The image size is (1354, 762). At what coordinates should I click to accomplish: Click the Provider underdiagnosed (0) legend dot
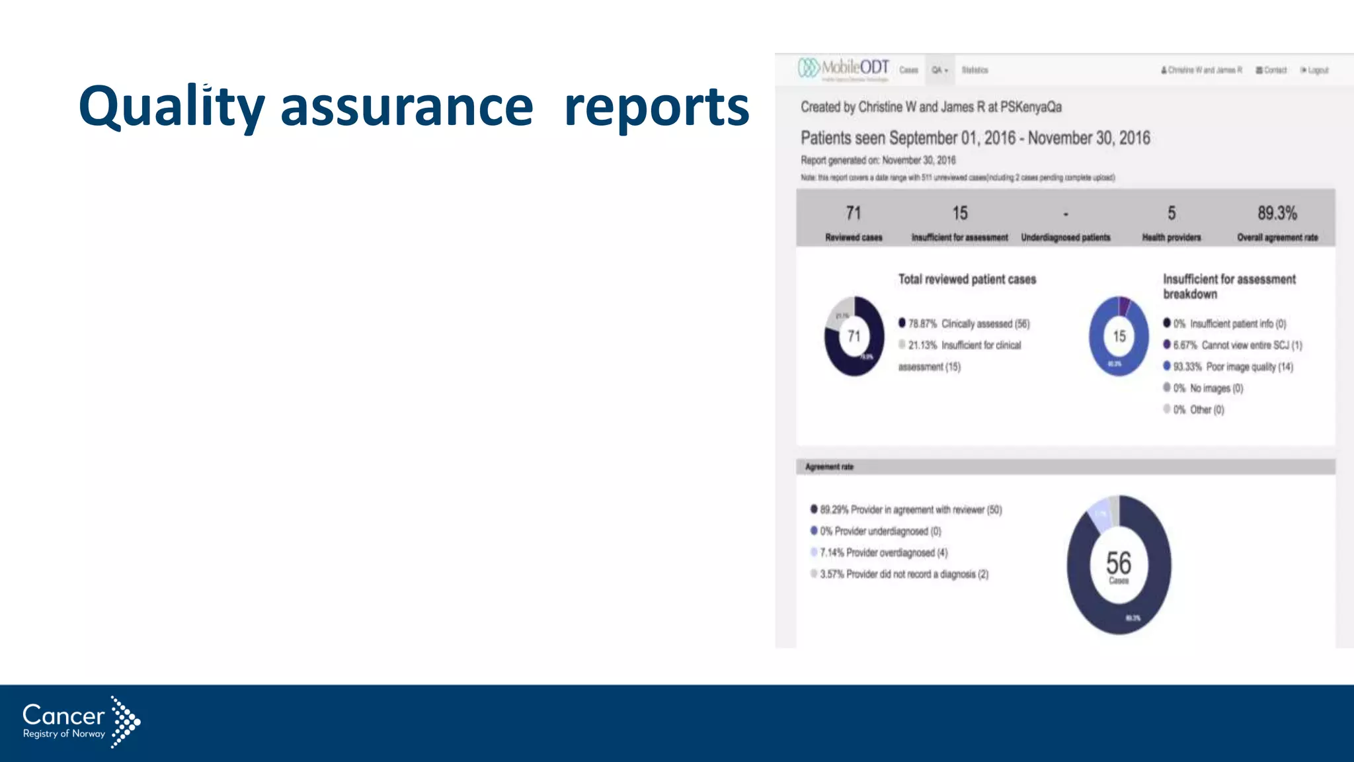pos(814,530)
